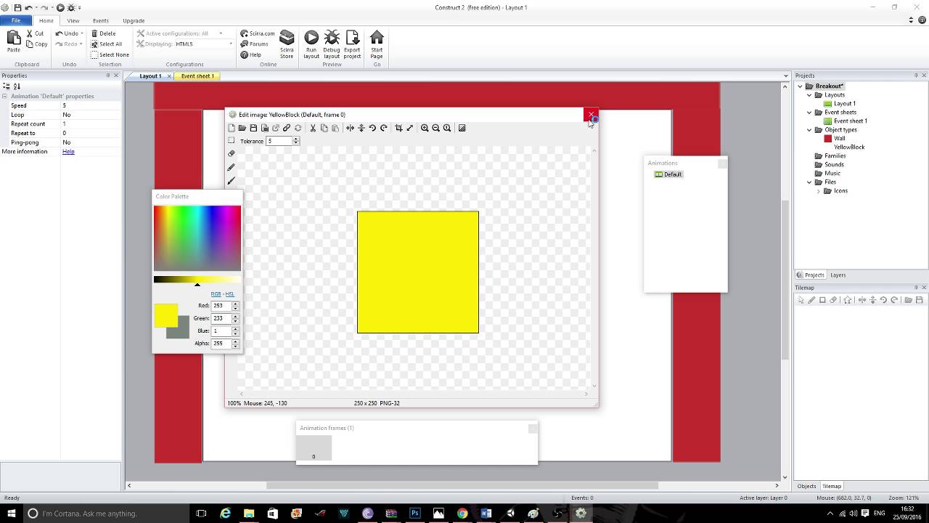Click the Select All button
929x523 pixels.
tap(107, 44)
